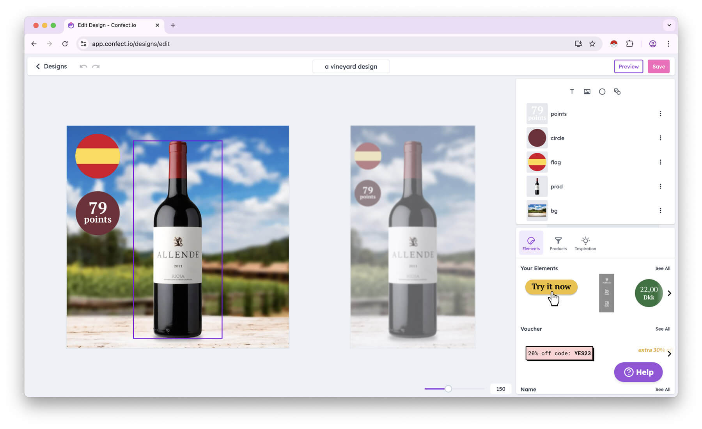See all Your Elements
Viewport: 702px width, 429px height.
point(663,268)
